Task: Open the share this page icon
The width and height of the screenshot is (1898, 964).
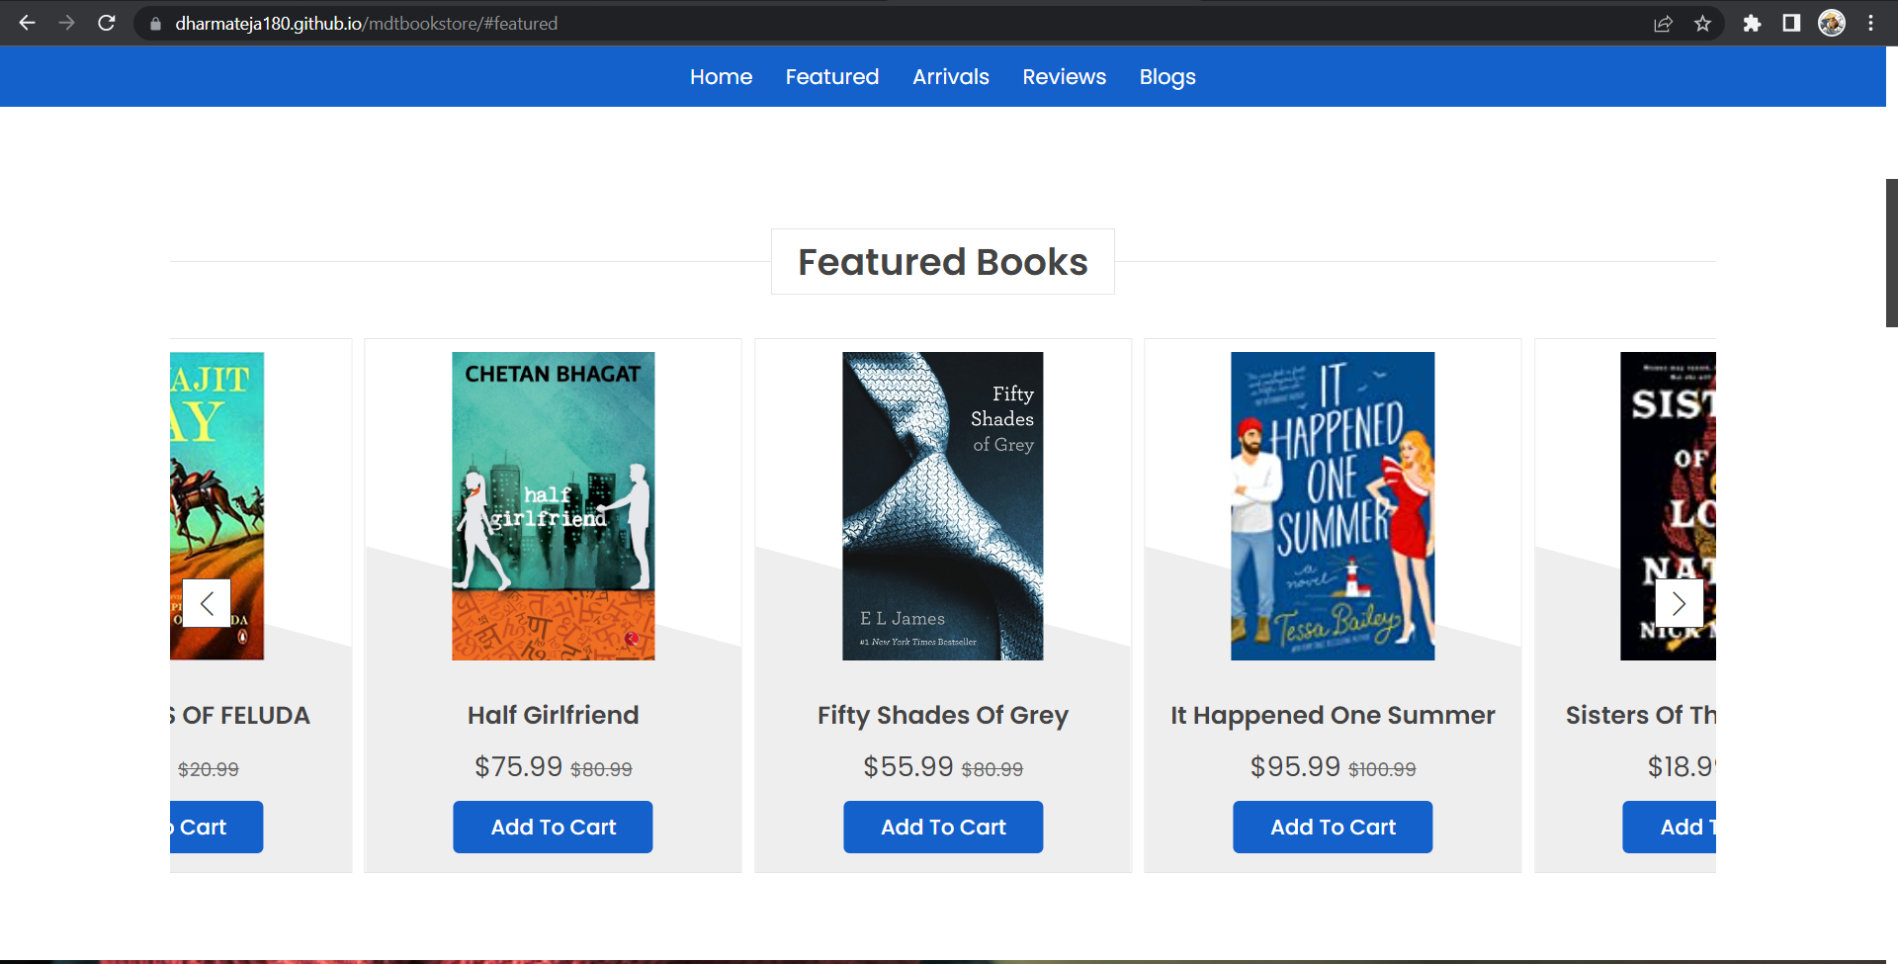Action: 1664,23
